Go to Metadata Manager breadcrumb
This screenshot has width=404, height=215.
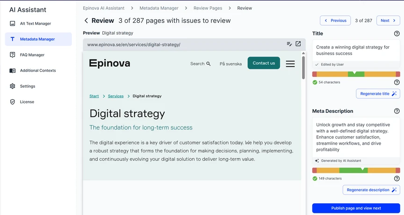tap(159, 8)
